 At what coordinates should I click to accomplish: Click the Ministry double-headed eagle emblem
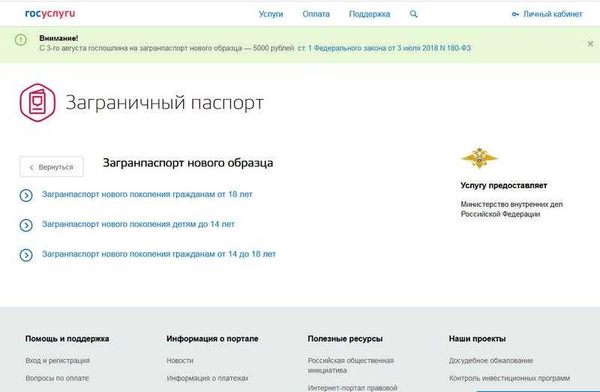coord(479,157)
